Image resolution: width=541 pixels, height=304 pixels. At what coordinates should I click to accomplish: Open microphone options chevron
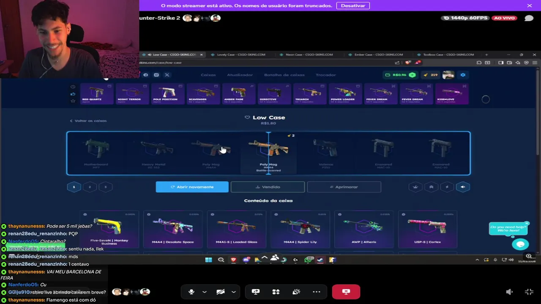coord(205,292)
